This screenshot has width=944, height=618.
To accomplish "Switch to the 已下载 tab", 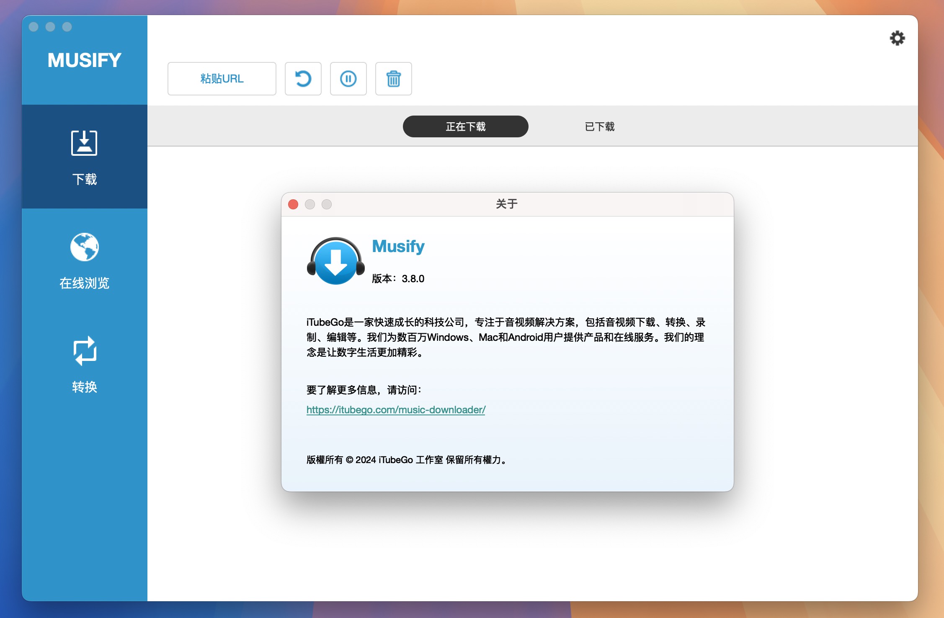I will [x=599, y=126].
